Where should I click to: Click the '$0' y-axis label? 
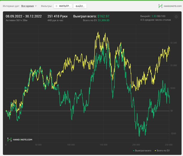(x=171, y=111)
